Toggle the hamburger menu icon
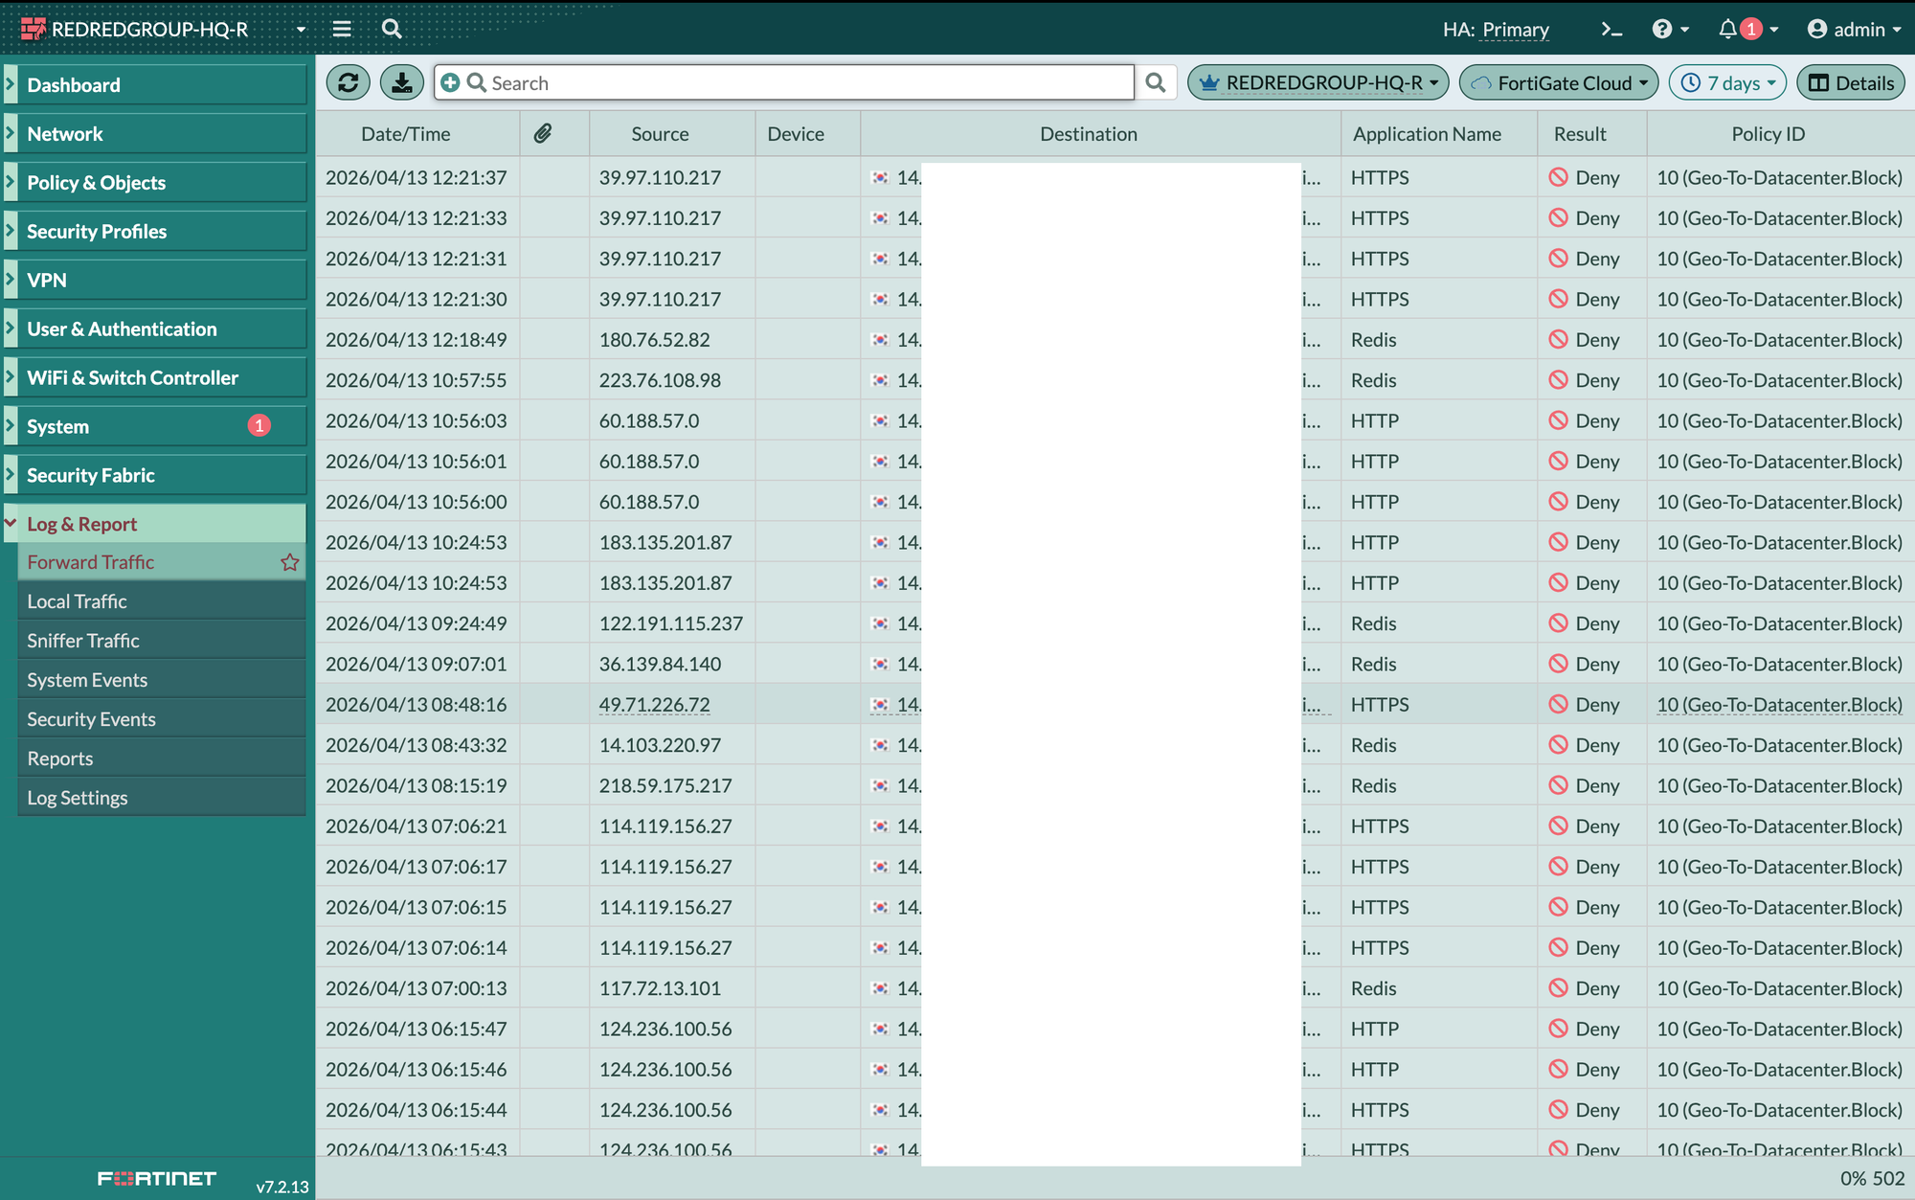1915x1200 pixels. [342, 29]
